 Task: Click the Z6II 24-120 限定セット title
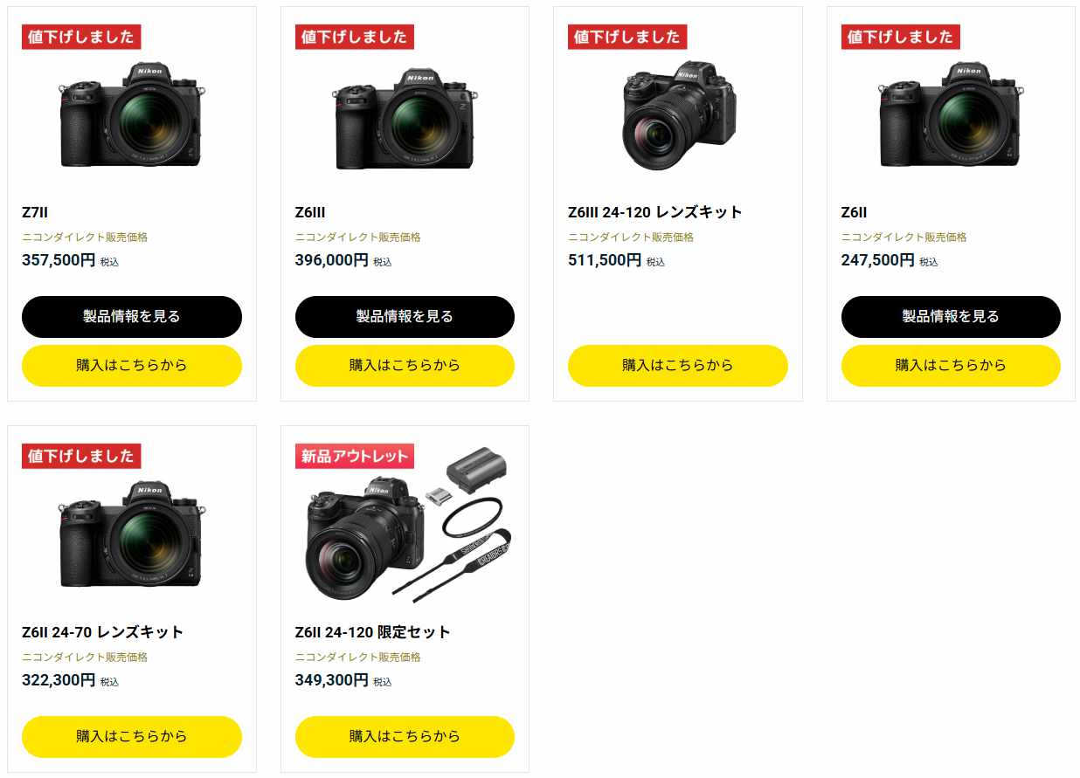(x=372, y=632)
